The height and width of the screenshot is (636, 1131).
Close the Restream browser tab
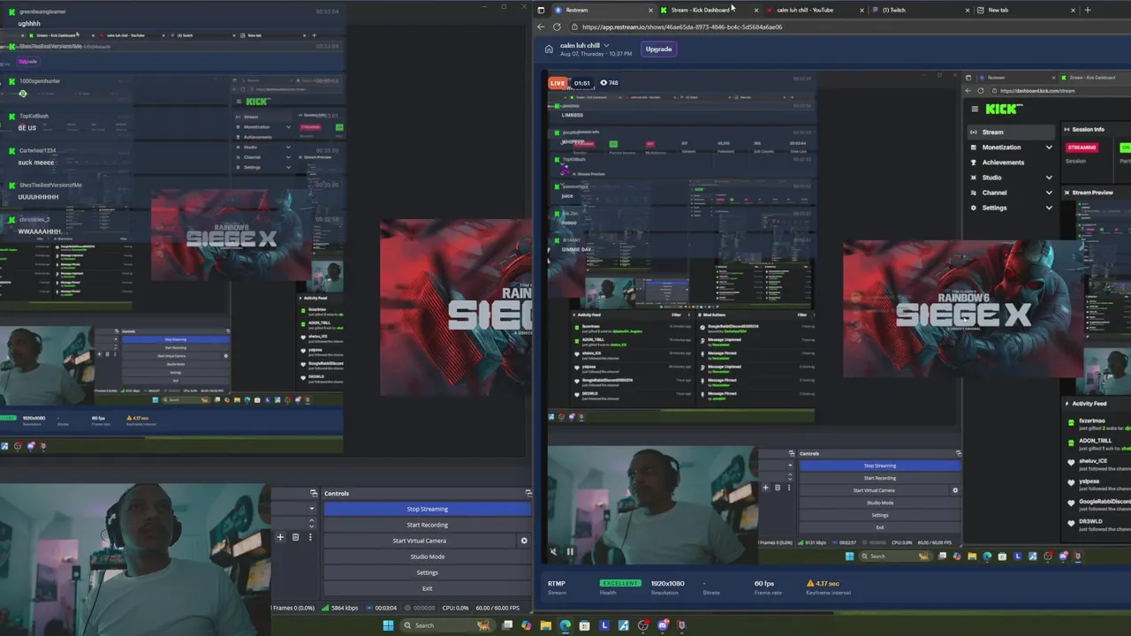[651, 10]
